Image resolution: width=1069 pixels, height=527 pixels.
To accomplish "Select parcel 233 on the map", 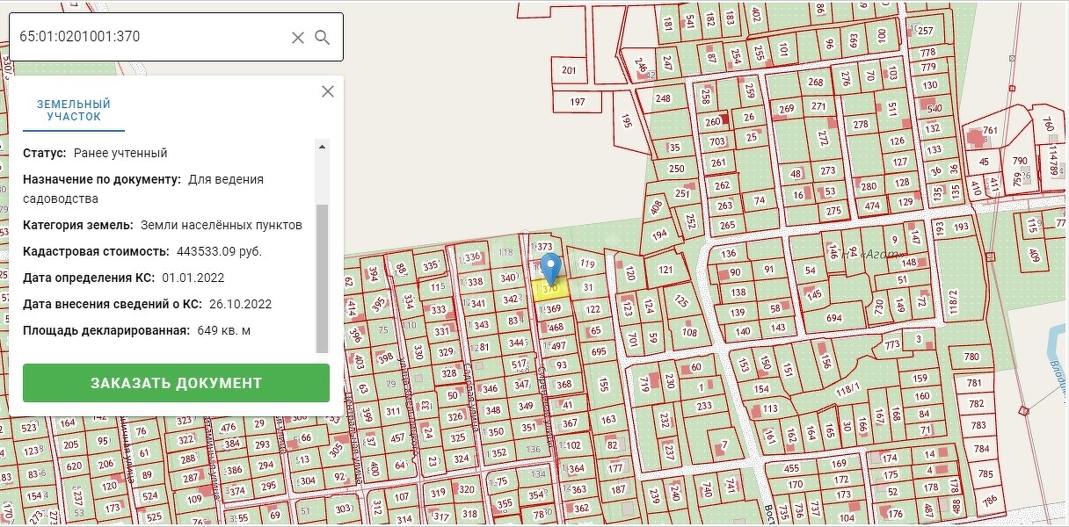I will pos(704,406).
